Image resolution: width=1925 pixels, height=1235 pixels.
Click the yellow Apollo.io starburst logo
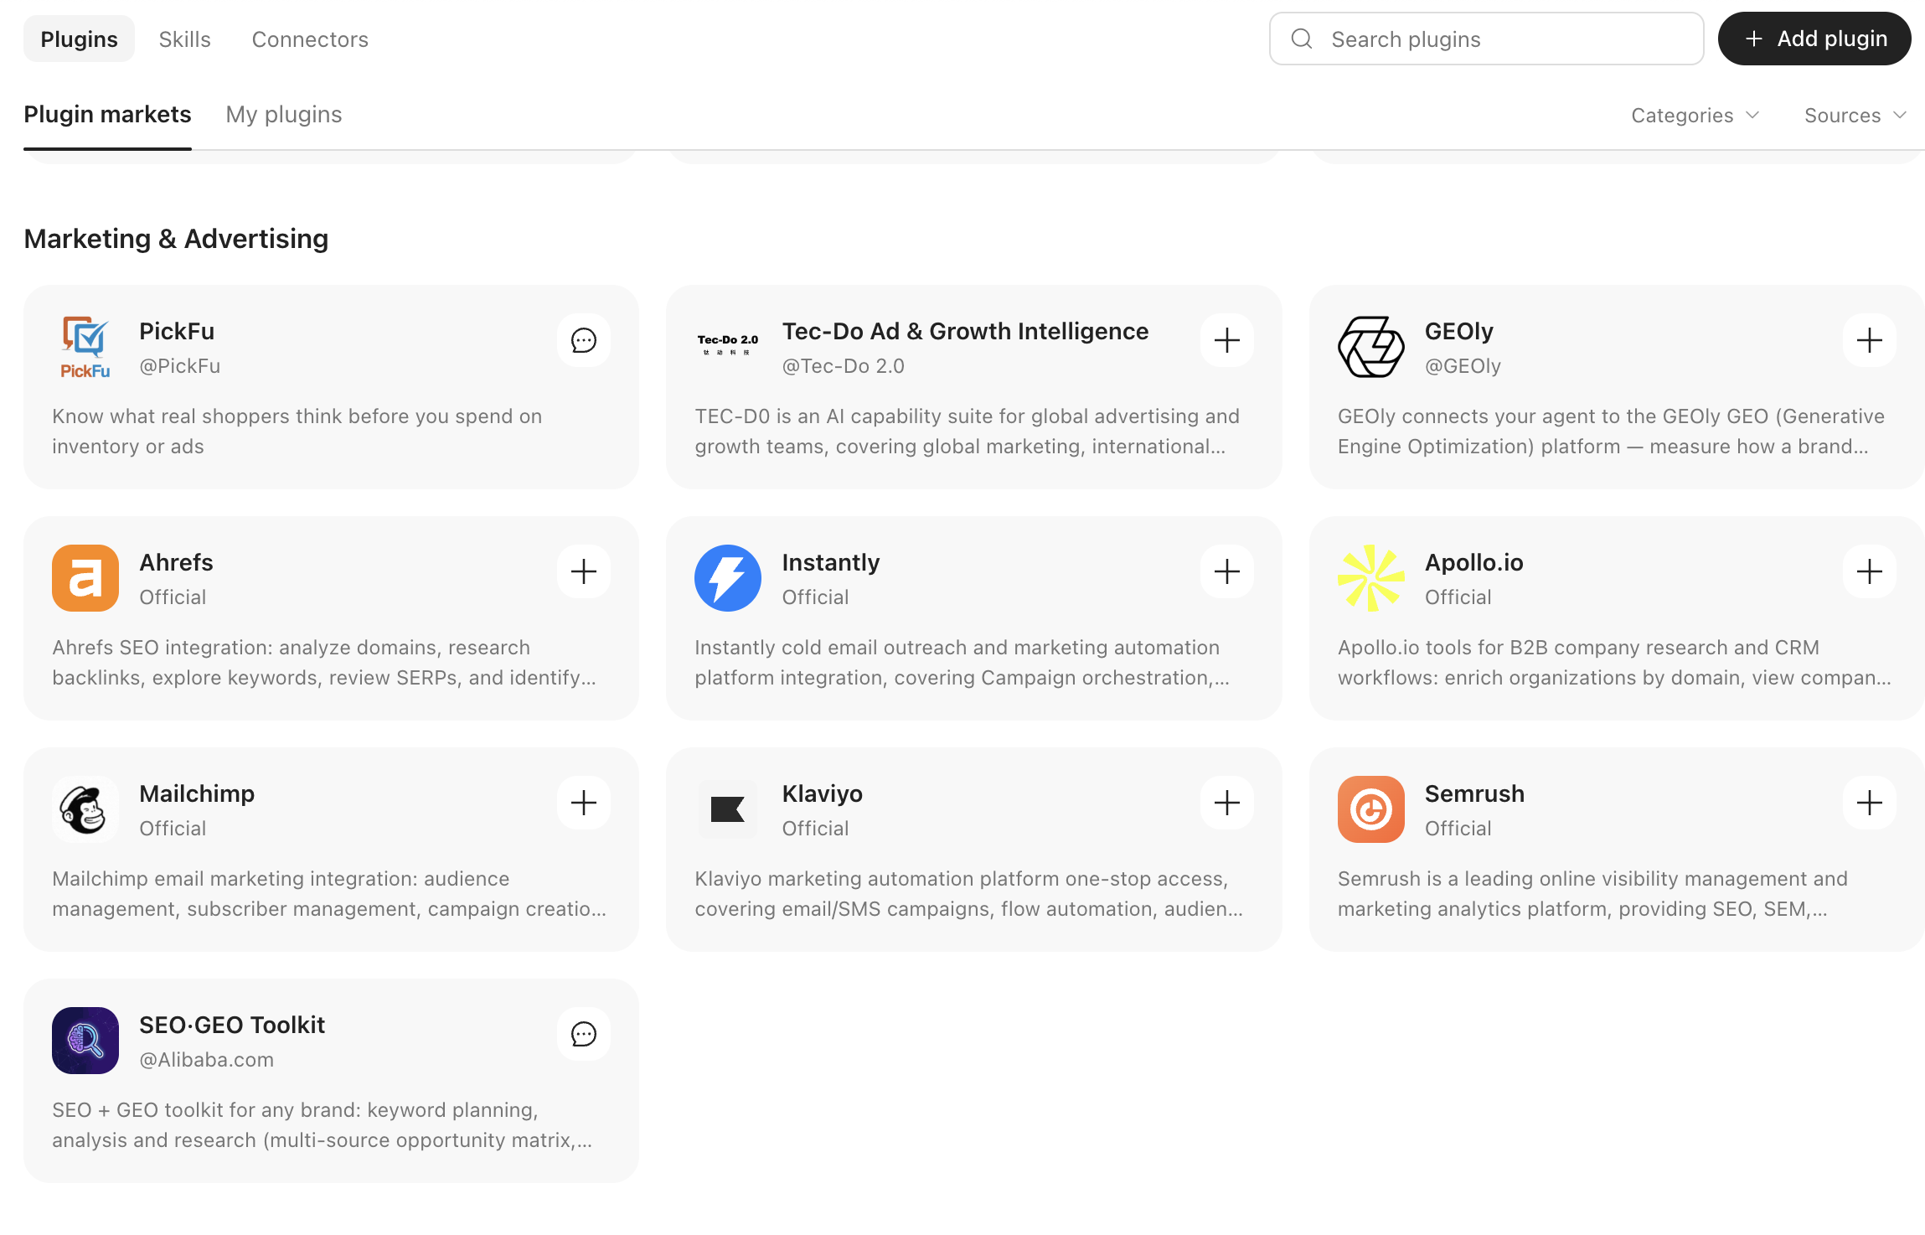click(1370, 578)
